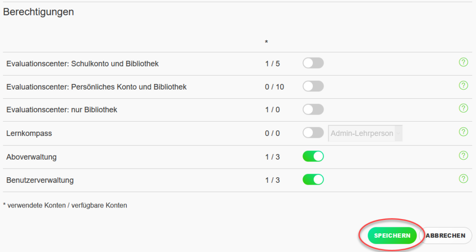Viewport: 476px width, 252px height.
Task: Enable Persönliches Konto und Bibliothek toggle
Action: pyautogui.click(x=313, y=86)
